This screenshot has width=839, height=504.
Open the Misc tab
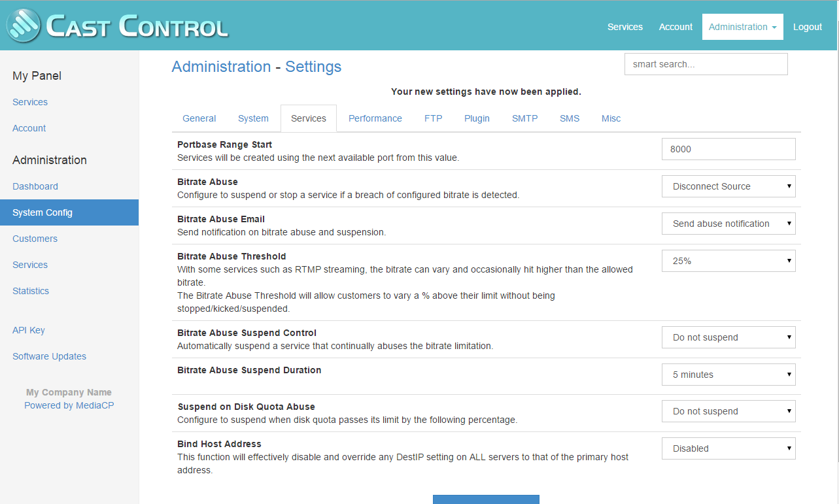611,118
